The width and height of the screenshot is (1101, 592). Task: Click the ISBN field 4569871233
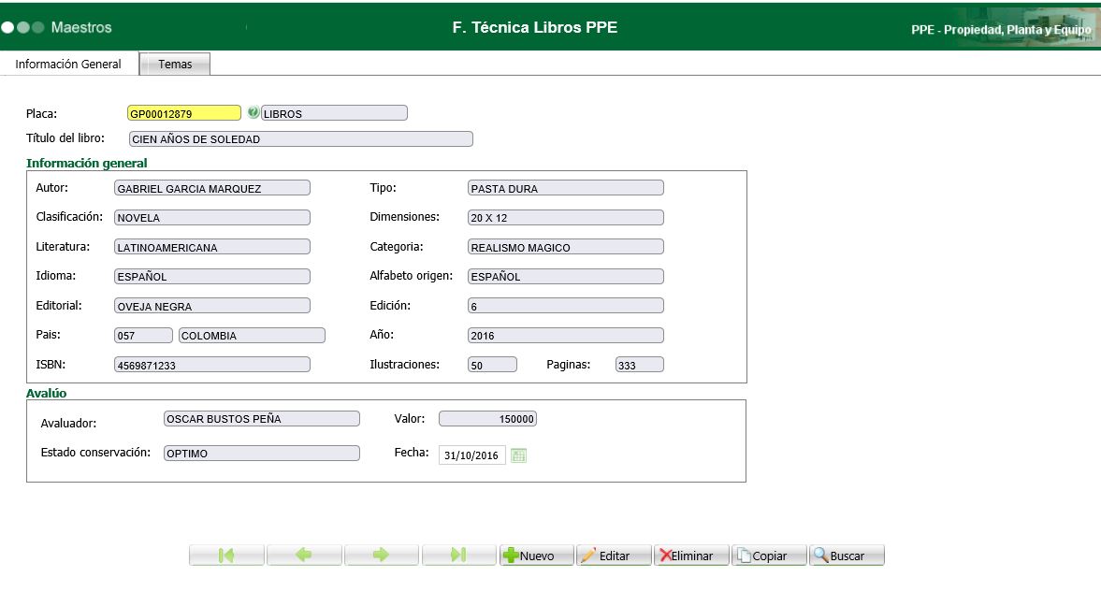tap(212, 365)
